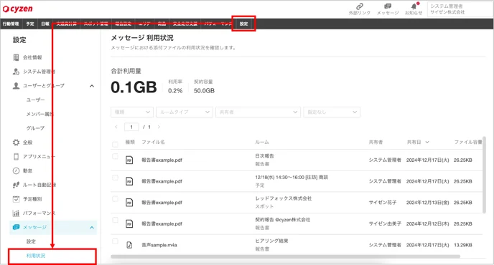Screen dimensions: 494x265
Task: Click the 13.29KB file size
Action: 463,245
